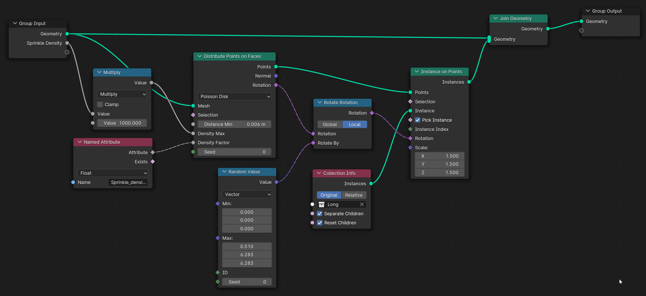Click the Instances output socket of Instance on Points

(x=469, y=82)
